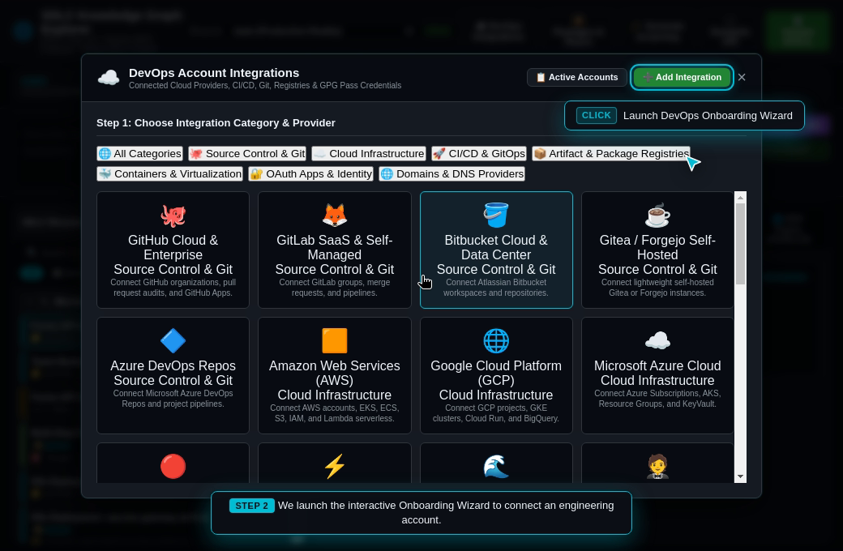Filter by Containers & Virtualization
This screenshot has width=843, height=551.
[170, 174]
